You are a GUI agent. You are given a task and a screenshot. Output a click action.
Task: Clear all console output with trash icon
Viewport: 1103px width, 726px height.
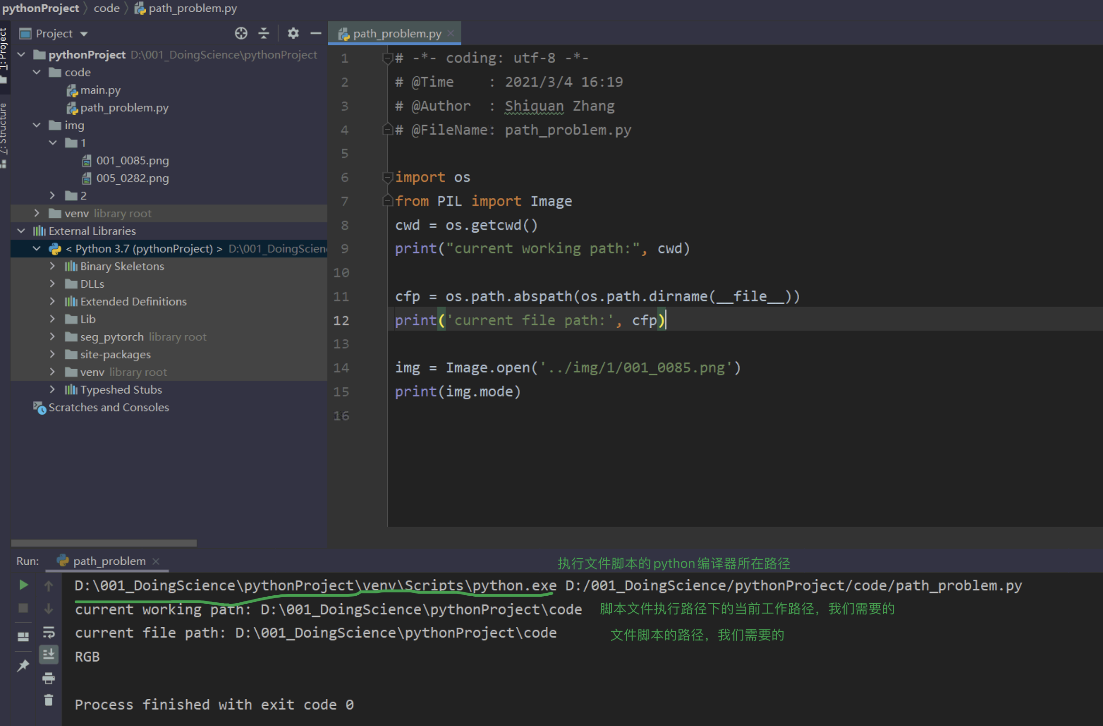49,700
